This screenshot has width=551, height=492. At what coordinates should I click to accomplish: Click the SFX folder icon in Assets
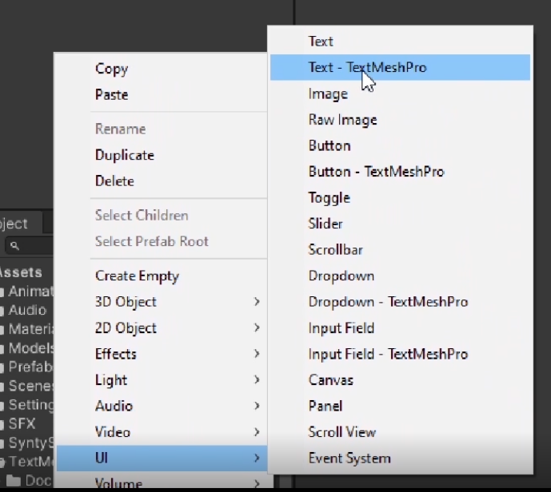[2, 423]
